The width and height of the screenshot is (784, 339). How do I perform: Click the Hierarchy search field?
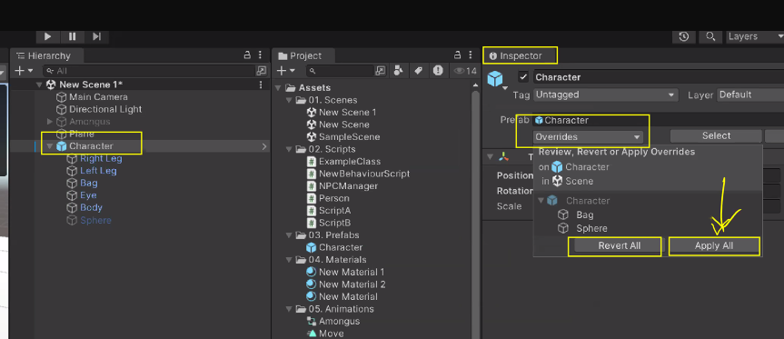(x=149, y=71)
